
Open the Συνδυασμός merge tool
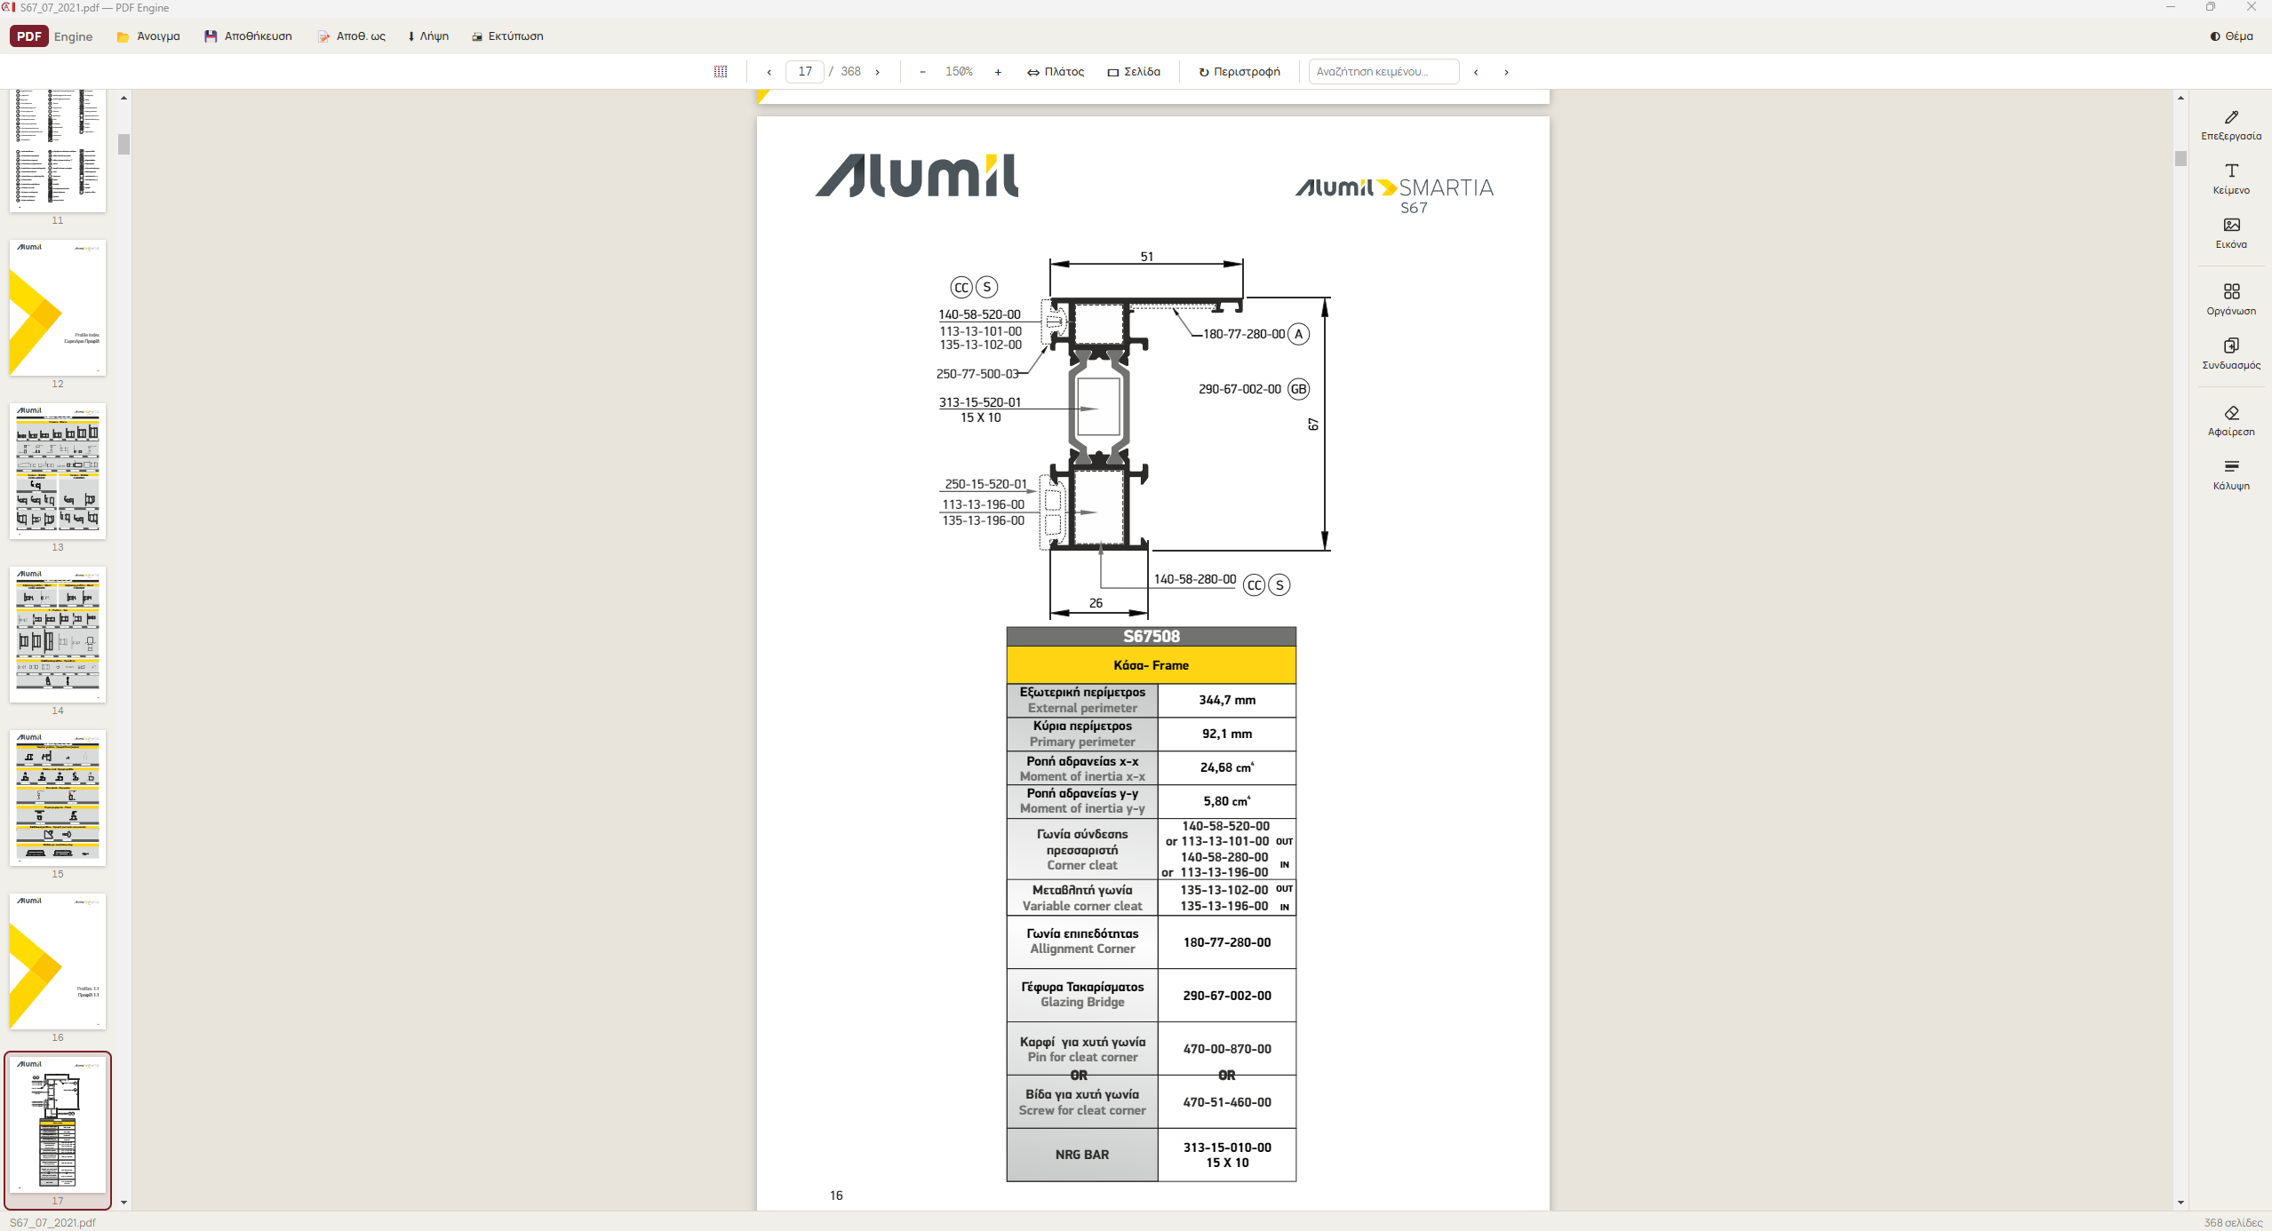coord(2231,354)
